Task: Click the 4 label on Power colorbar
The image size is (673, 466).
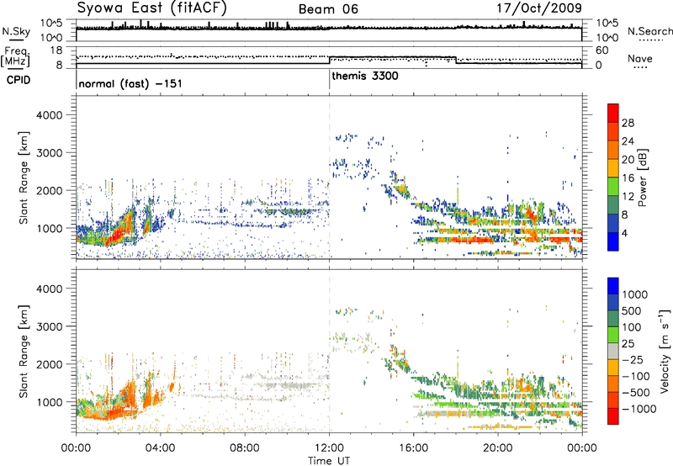Action: tap(625, 233)
